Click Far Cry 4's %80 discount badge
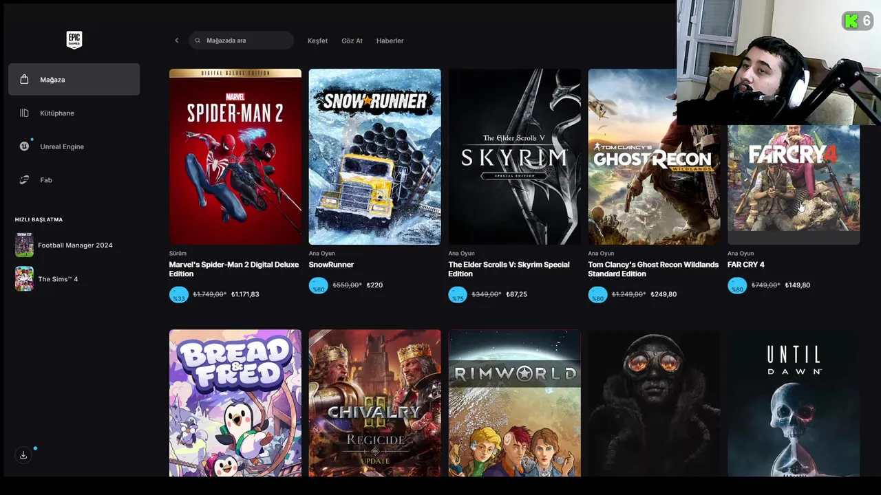The width and height of the screenshot is (881, 495). click(x=737, y=285)
